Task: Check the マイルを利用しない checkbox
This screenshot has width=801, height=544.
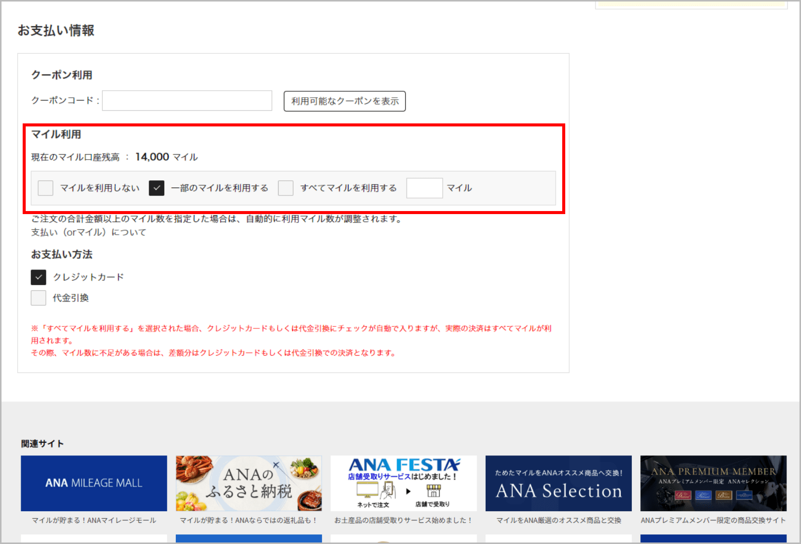Action: [46, 188]
